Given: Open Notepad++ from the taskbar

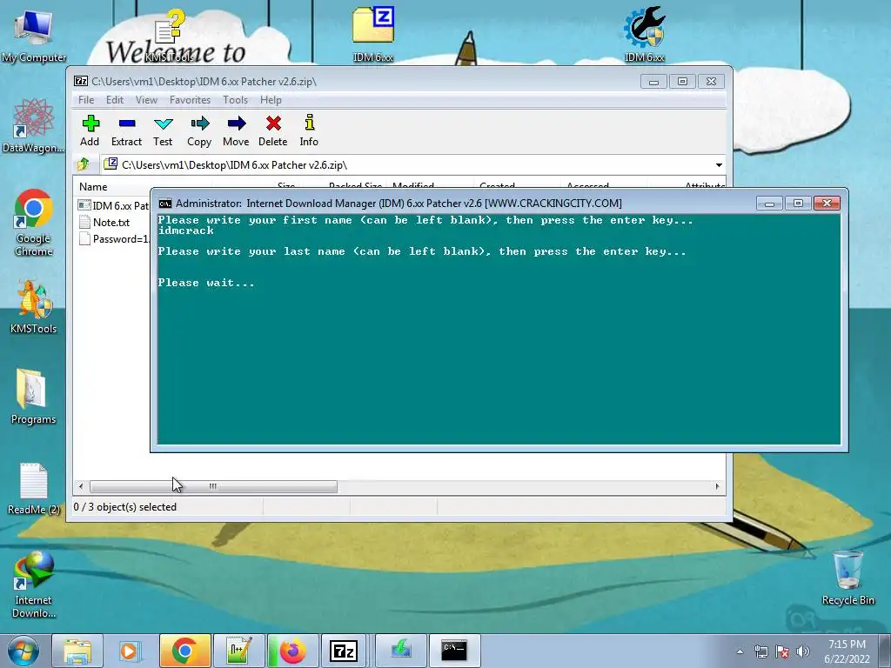Looking at the screenshot, I should [x=238, y=651].
